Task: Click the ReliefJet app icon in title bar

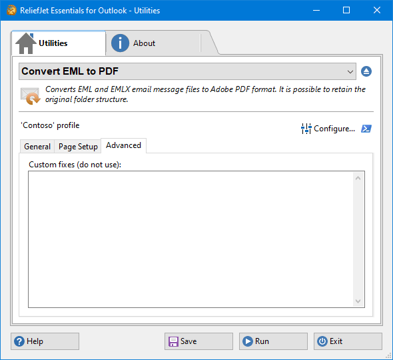Action: pyautogui.click(x=11, y=10)
